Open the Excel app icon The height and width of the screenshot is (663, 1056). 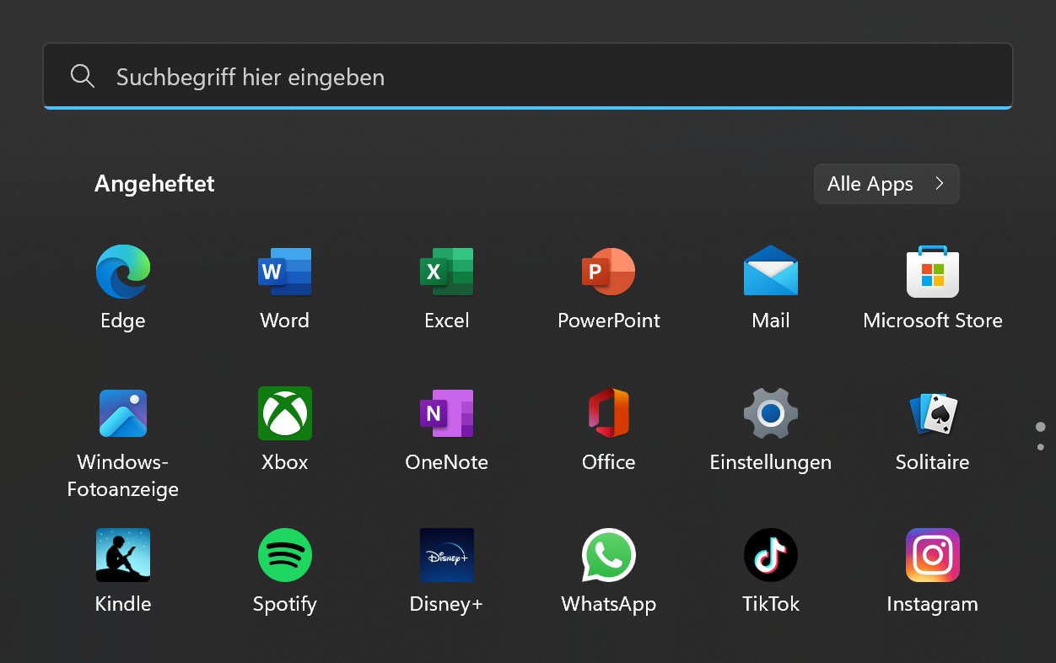pos(447,272)
